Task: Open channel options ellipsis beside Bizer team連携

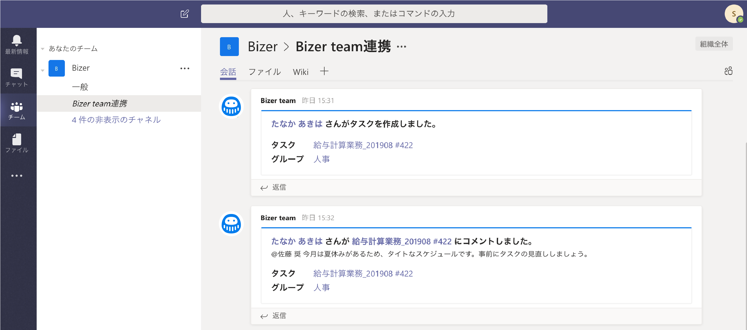Action: coord(401,46)
